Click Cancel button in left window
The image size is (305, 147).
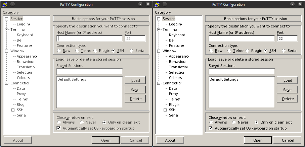point(135,140)
